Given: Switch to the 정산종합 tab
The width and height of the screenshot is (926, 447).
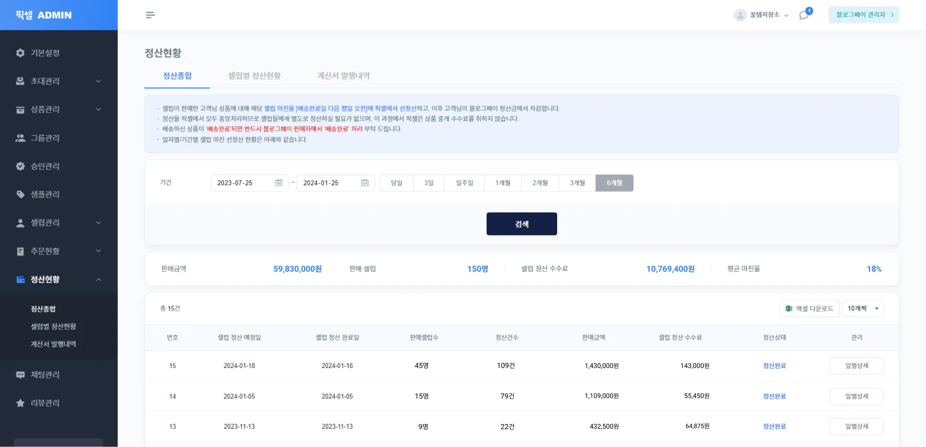Looking at the screenshot, I should [177, 76].
